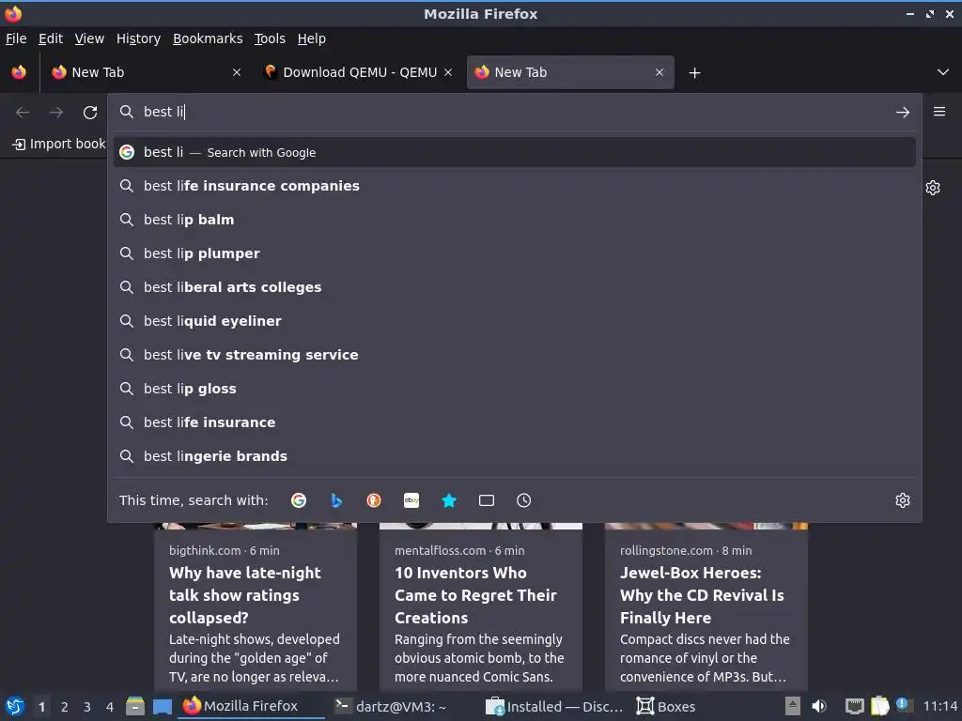Open the Tools menu
This screenshot has width=962, height=721.
(x=270, y=38)
